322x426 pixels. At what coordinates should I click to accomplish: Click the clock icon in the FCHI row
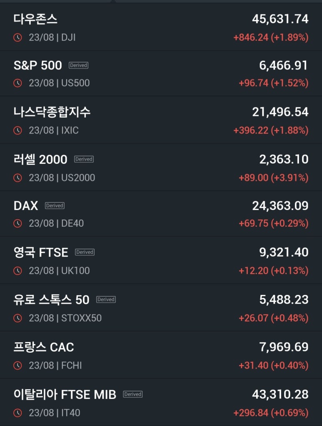(x=17, y=366)
